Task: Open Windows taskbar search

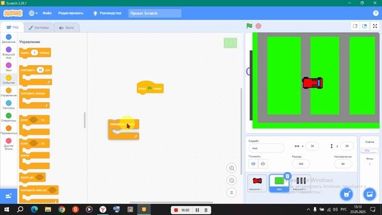Action: coord(20,210)
